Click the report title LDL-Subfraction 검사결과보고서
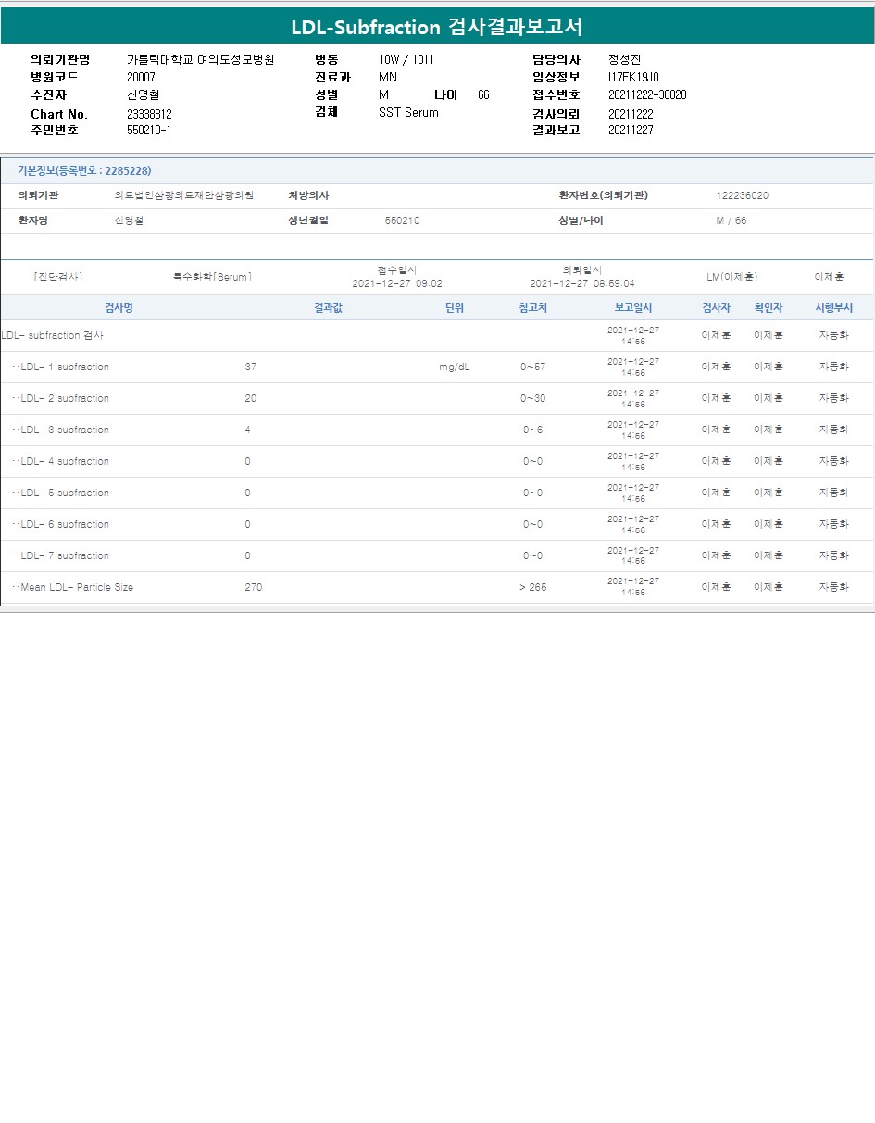The image size is (875, 1123). (x=437, y=27)
